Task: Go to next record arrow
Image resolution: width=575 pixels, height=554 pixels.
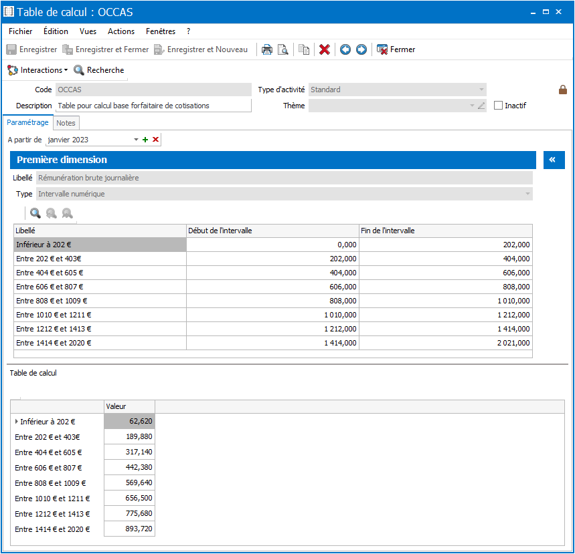Action: click(x=361, y=49)
